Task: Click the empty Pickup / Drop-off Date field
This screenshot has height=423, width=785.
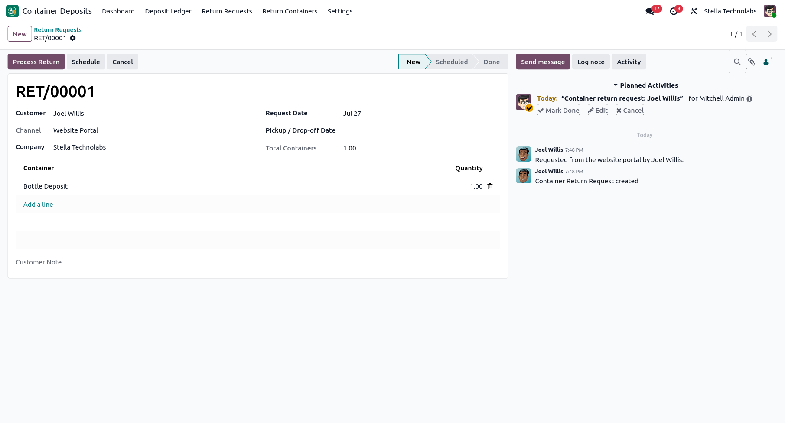Action: pyautogui.click(x=420, y=130)
